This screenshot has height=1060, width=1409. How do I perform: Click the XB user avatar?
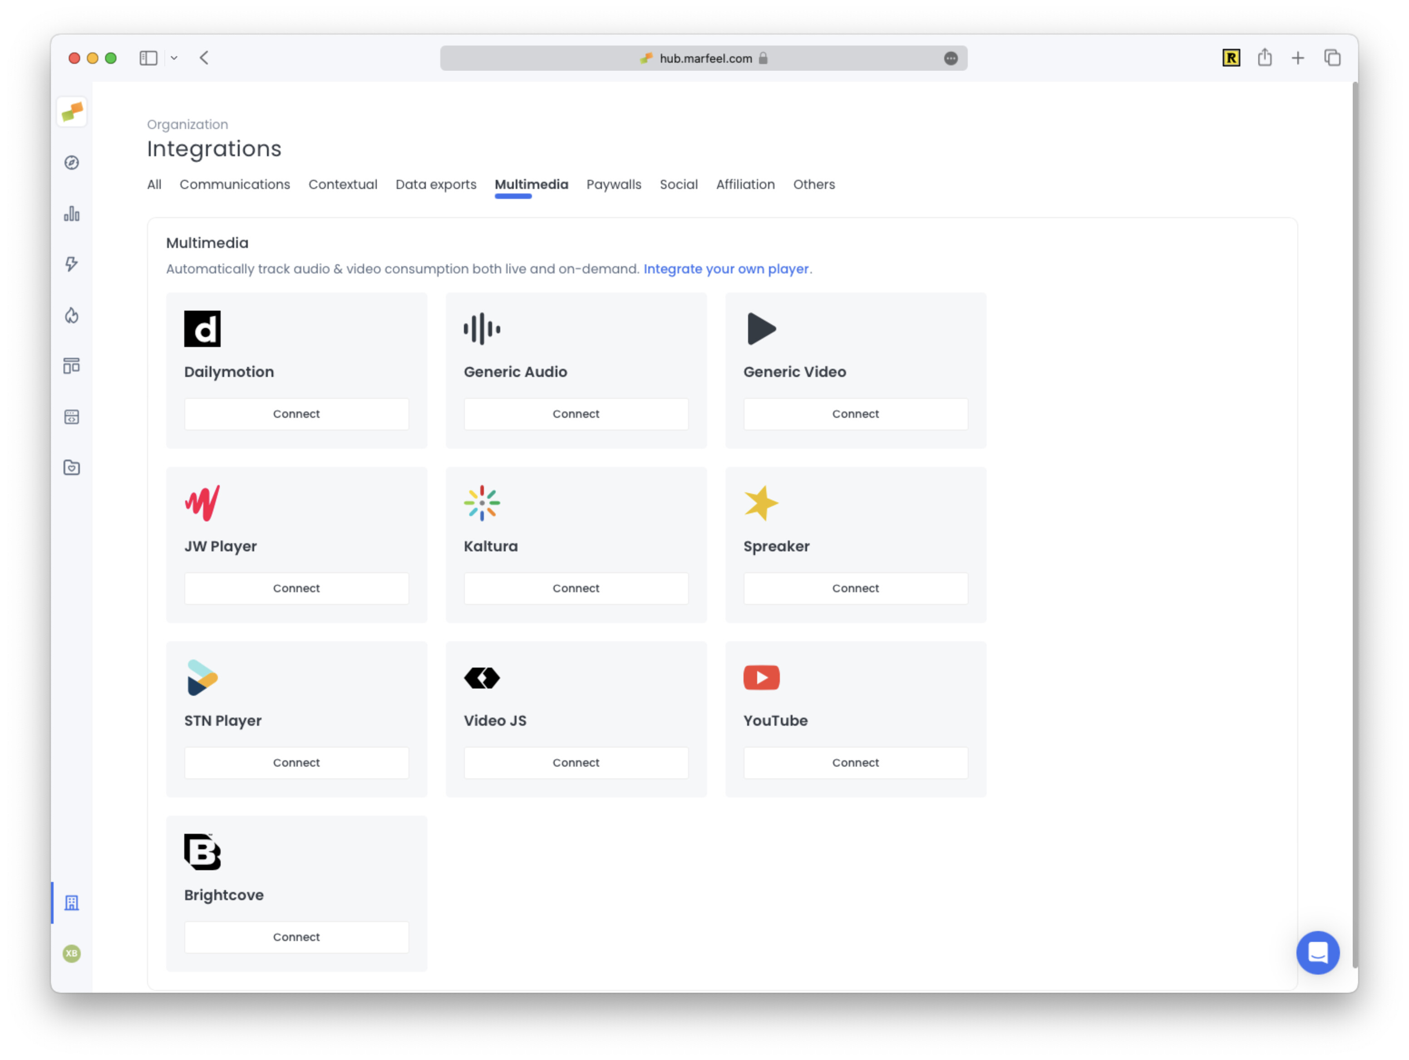71,953
